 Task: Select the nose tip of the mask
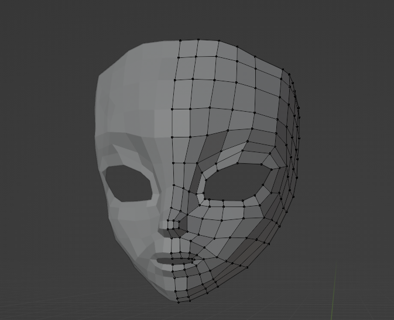[x=166, y=225]
